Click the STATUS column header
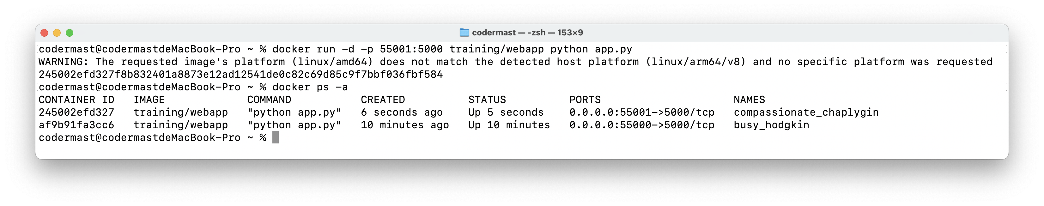The width and height of the screenshot is (1044, 206). tap(487, 100)
